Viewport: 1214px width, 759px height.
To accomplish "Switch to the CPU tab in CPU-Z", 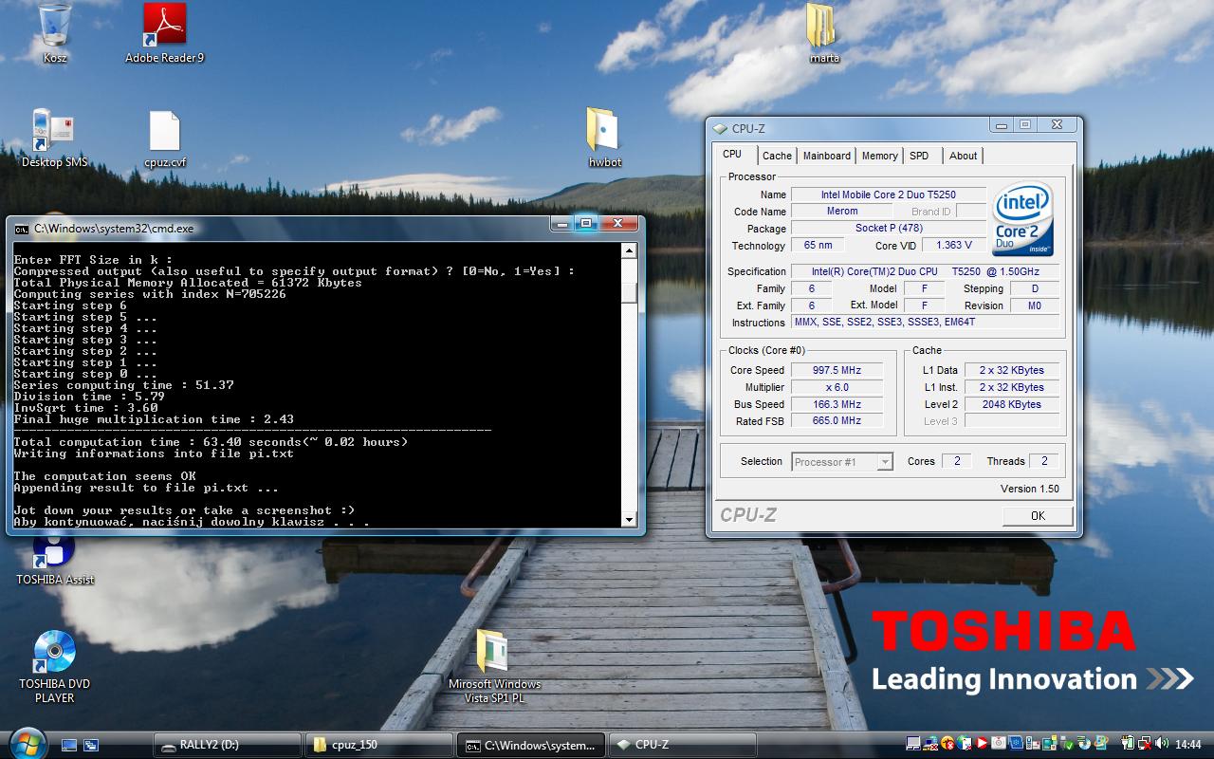I will pos(732,155).
